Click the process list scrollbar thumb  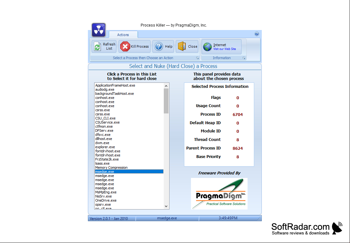(x=166, y=101)
